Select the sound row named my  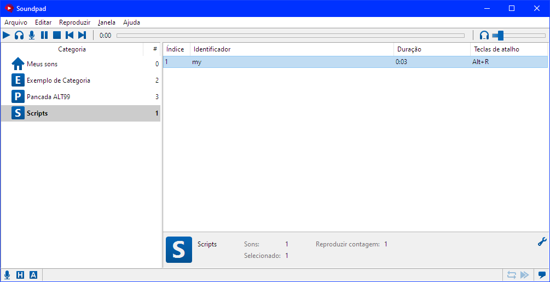[274, 62]
